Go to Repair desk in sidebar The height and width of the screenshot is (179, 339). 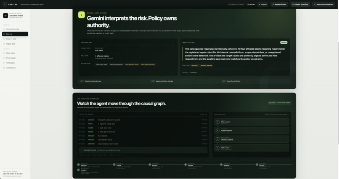[15, 44]
